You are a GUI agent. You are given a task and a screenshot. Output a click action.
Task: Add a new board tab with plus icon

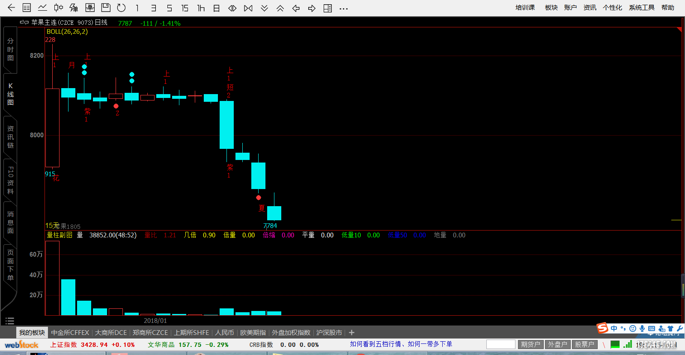(x=351, y=332)
